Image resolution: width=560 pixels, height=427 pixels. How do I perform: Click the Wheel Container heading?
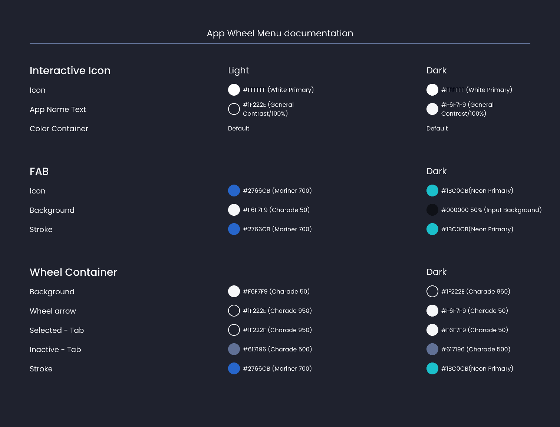[x=73, y=272]
